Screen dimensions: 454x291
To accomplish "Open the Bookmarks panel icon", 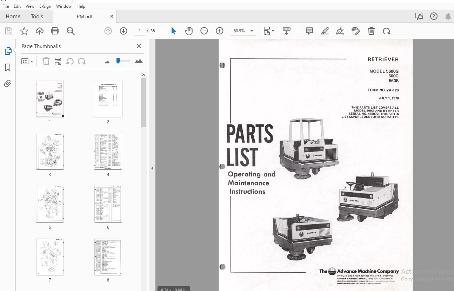I will [8, 67].
